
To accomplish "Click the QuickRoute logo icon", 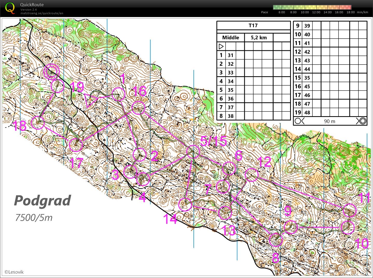I will (10, 8).
